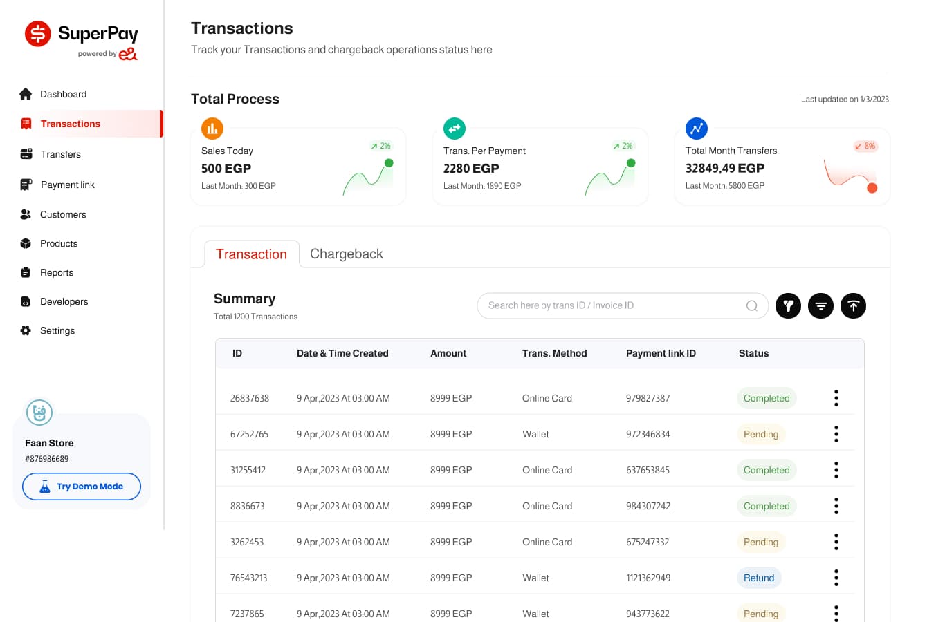945x622 pixels.
Task: Click the Settings gear icon
Action: pyautogui.click(x=26, y=330)
